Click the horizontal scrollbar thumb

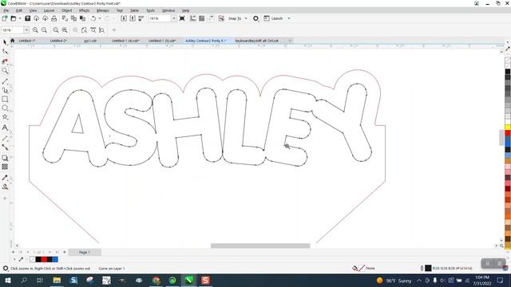[x=260, y=246]
